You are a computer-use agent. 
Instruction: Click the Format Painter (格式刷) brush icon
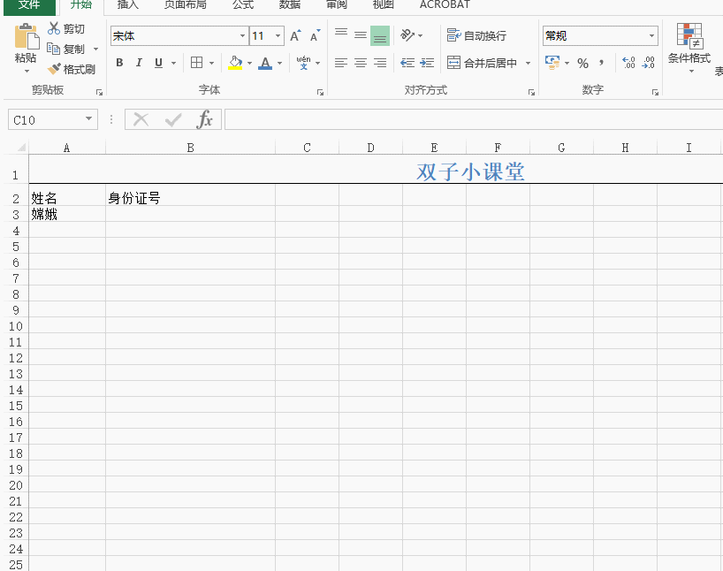click(x=54, y=69)
